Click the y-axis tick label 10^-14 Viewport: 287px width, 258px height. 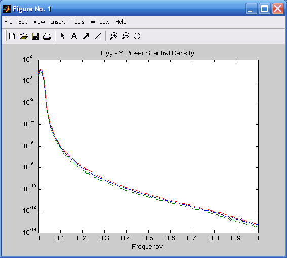(30, 231)
